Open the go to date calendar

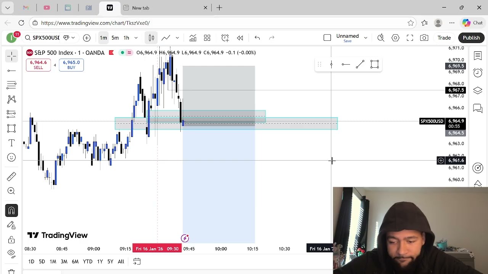point(137,261)
